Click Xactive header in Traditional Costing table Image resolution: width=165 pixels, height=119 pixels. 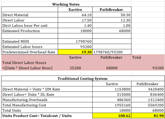click(112, 84)
